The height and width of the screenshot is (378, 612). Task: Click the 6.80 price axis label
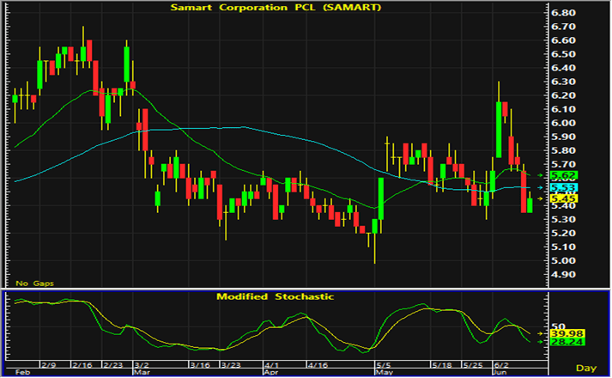tap(563, 13)
